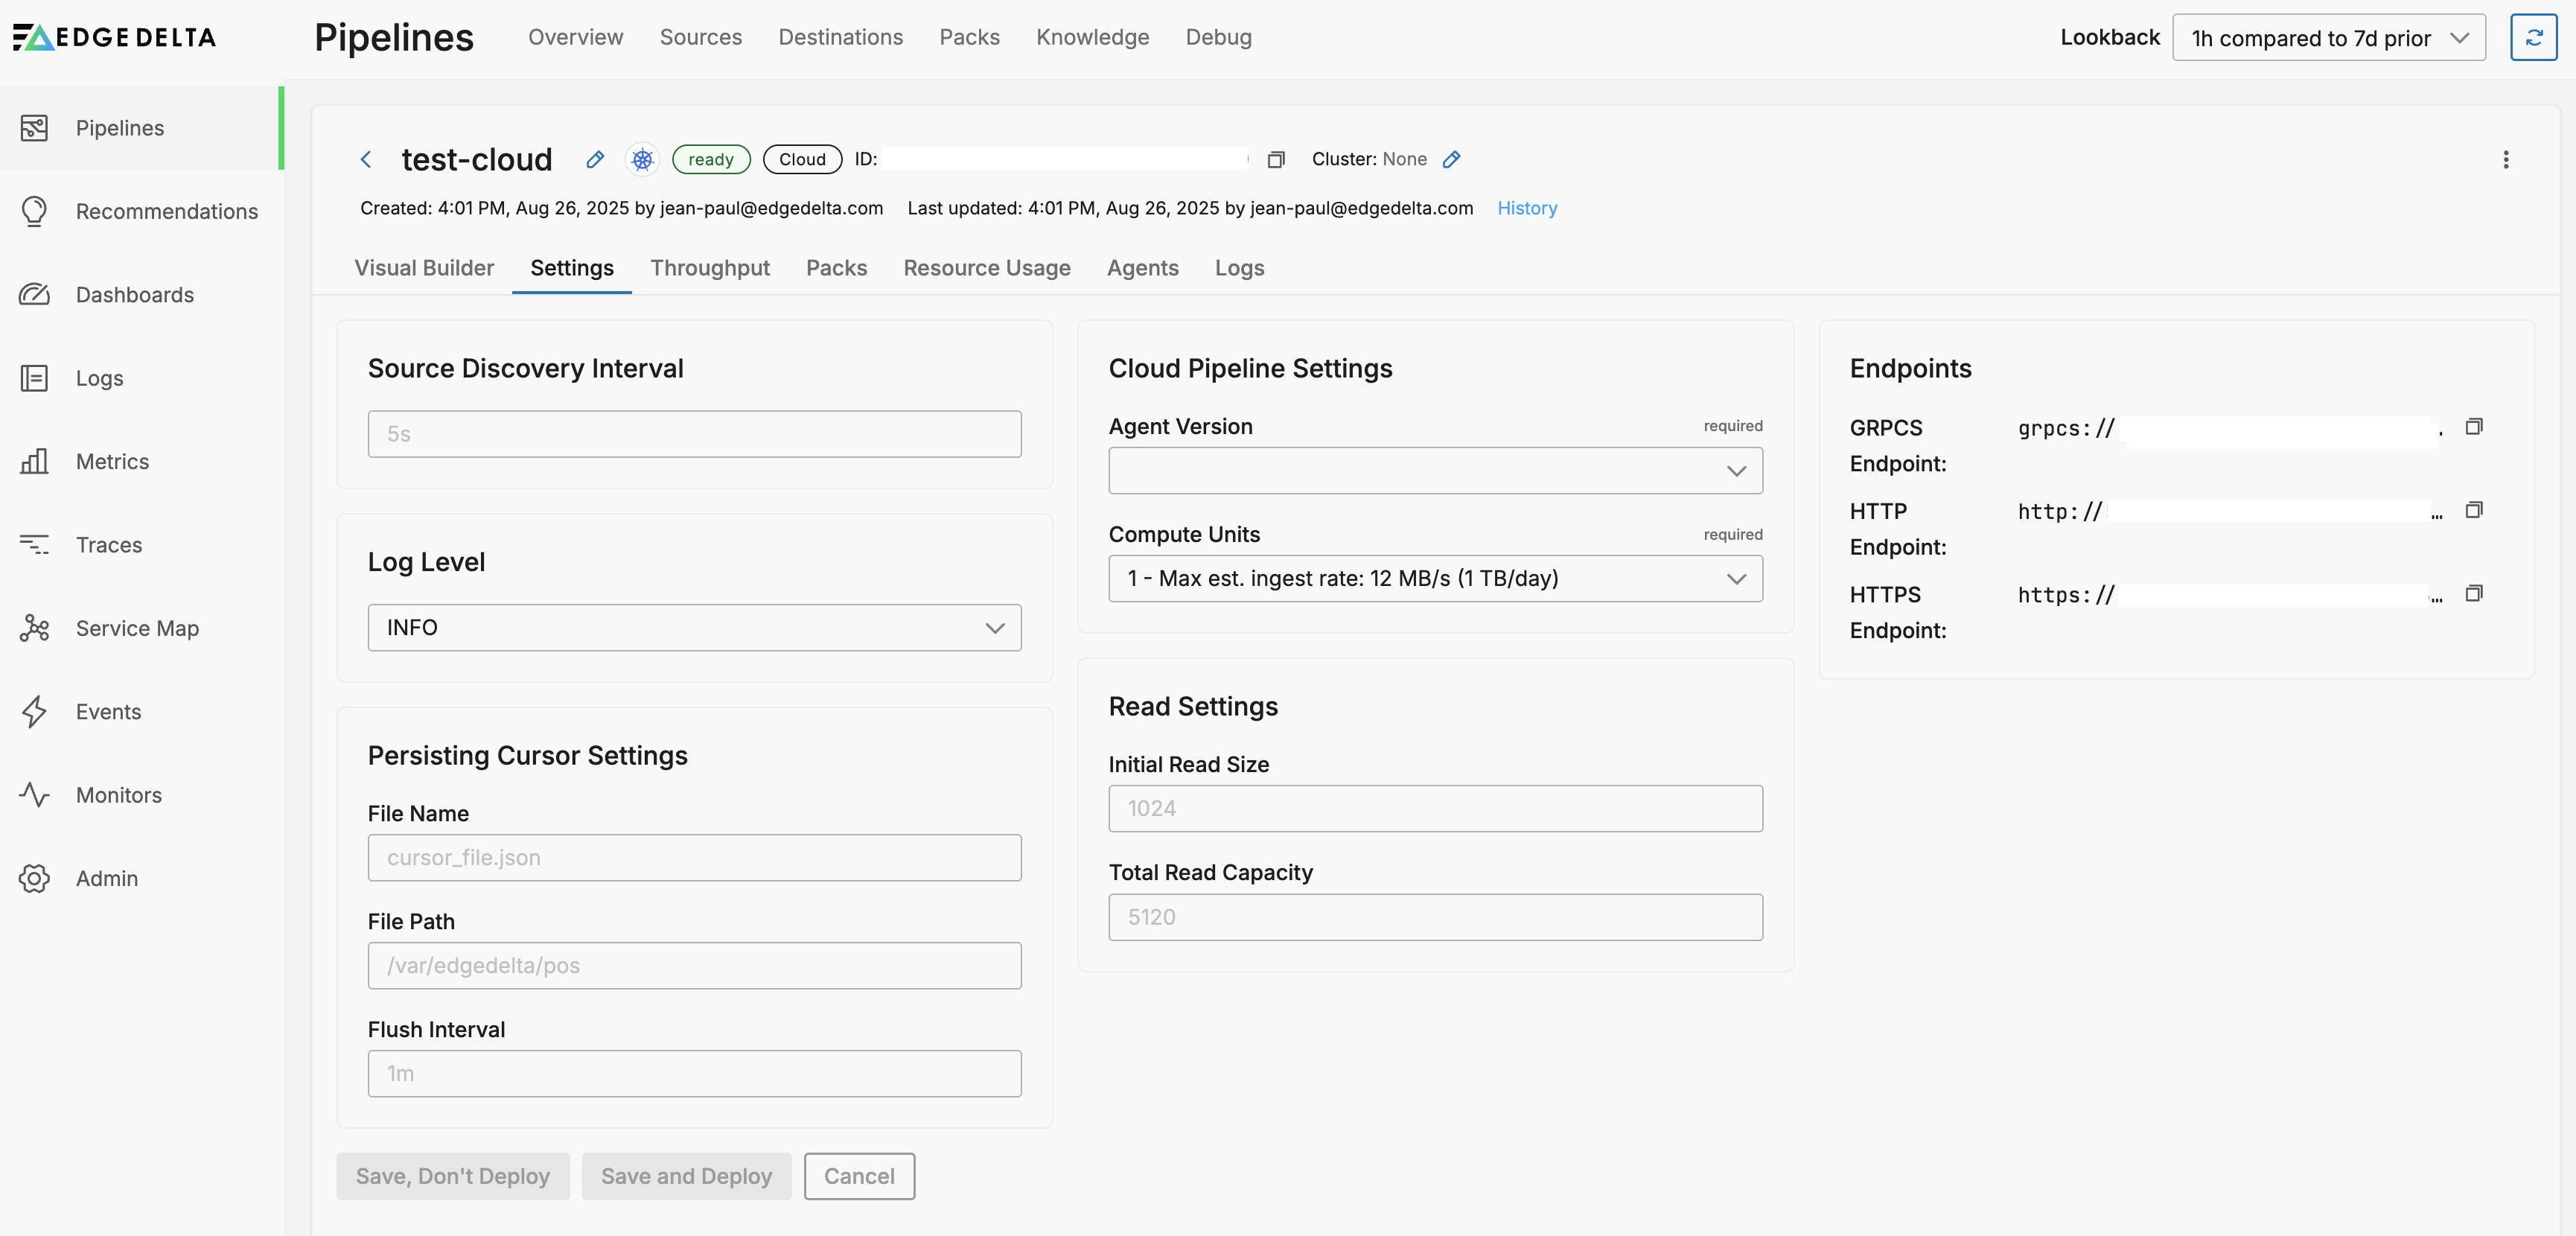Open Admin gear icon

point(34,878)
